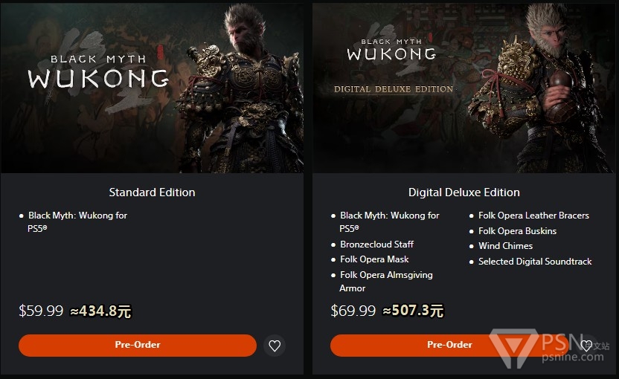Wishlist the Digital Deluxe Edition via heart icon
The image size is (619, 379).
(x=586, y=346)
